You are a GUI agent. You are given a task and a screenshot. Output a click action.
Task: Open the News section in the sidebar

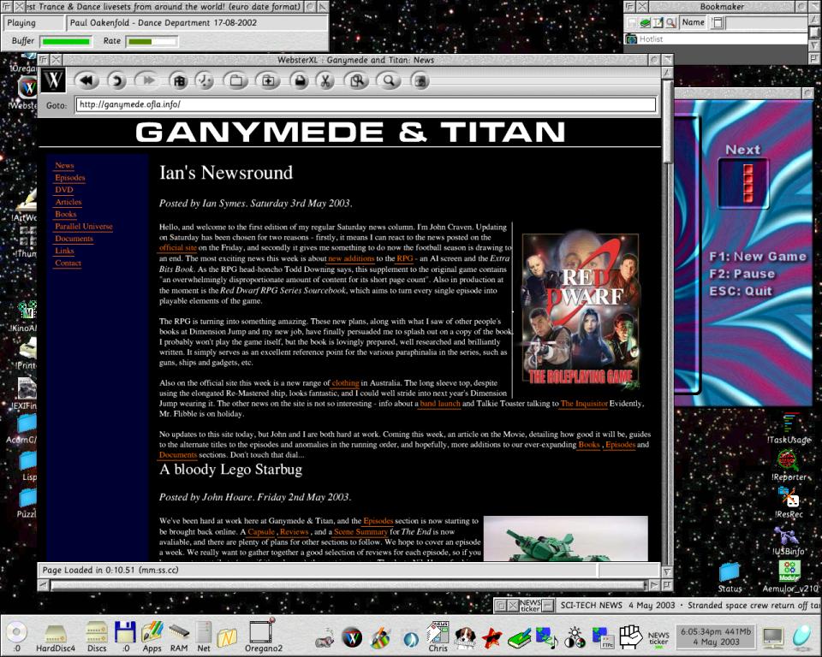(64, 166)
